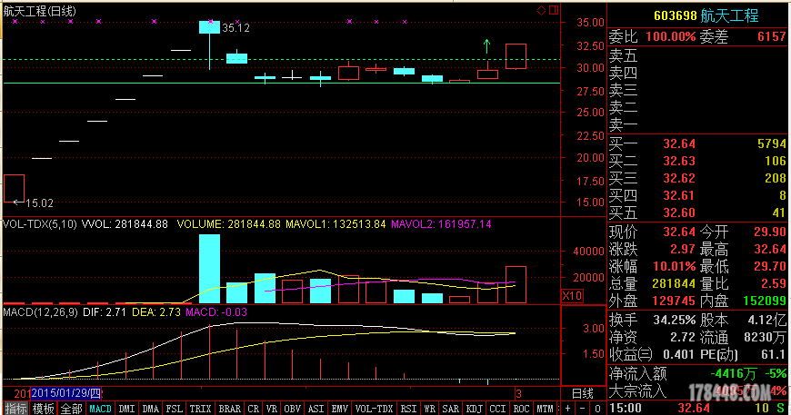Click the 15:00 trade tick row
This screenshot has height=415, width=791.
click(x=697, y=408)
